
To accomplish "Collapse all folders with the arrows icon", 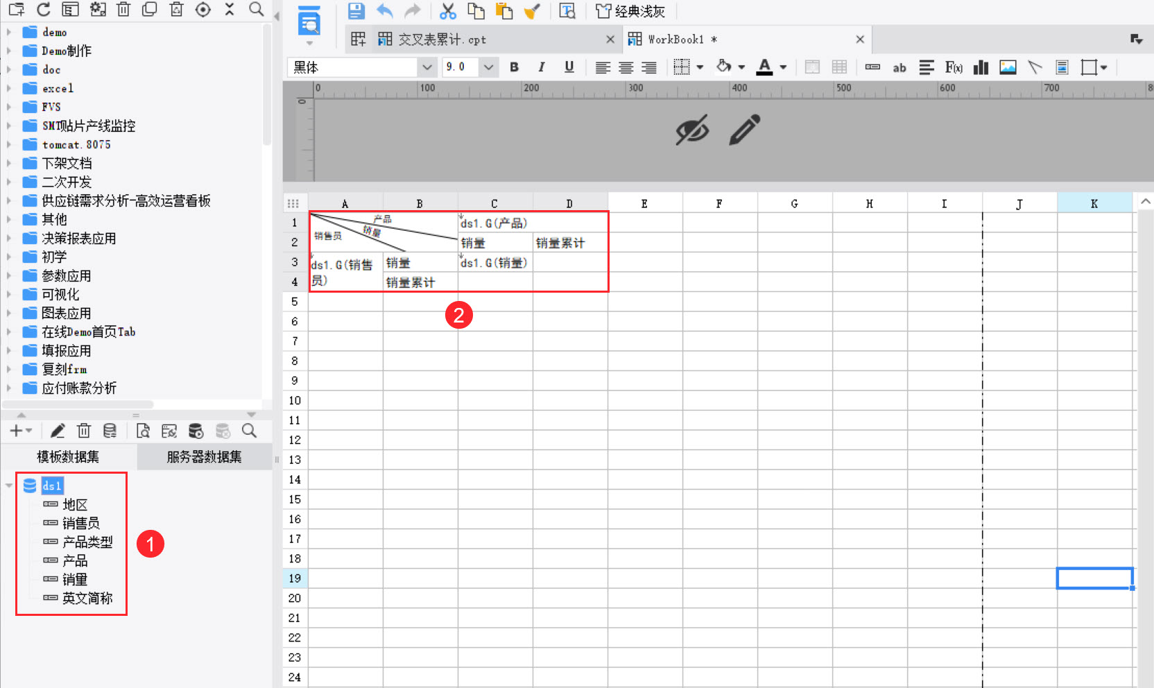I will tap(230, 9).
